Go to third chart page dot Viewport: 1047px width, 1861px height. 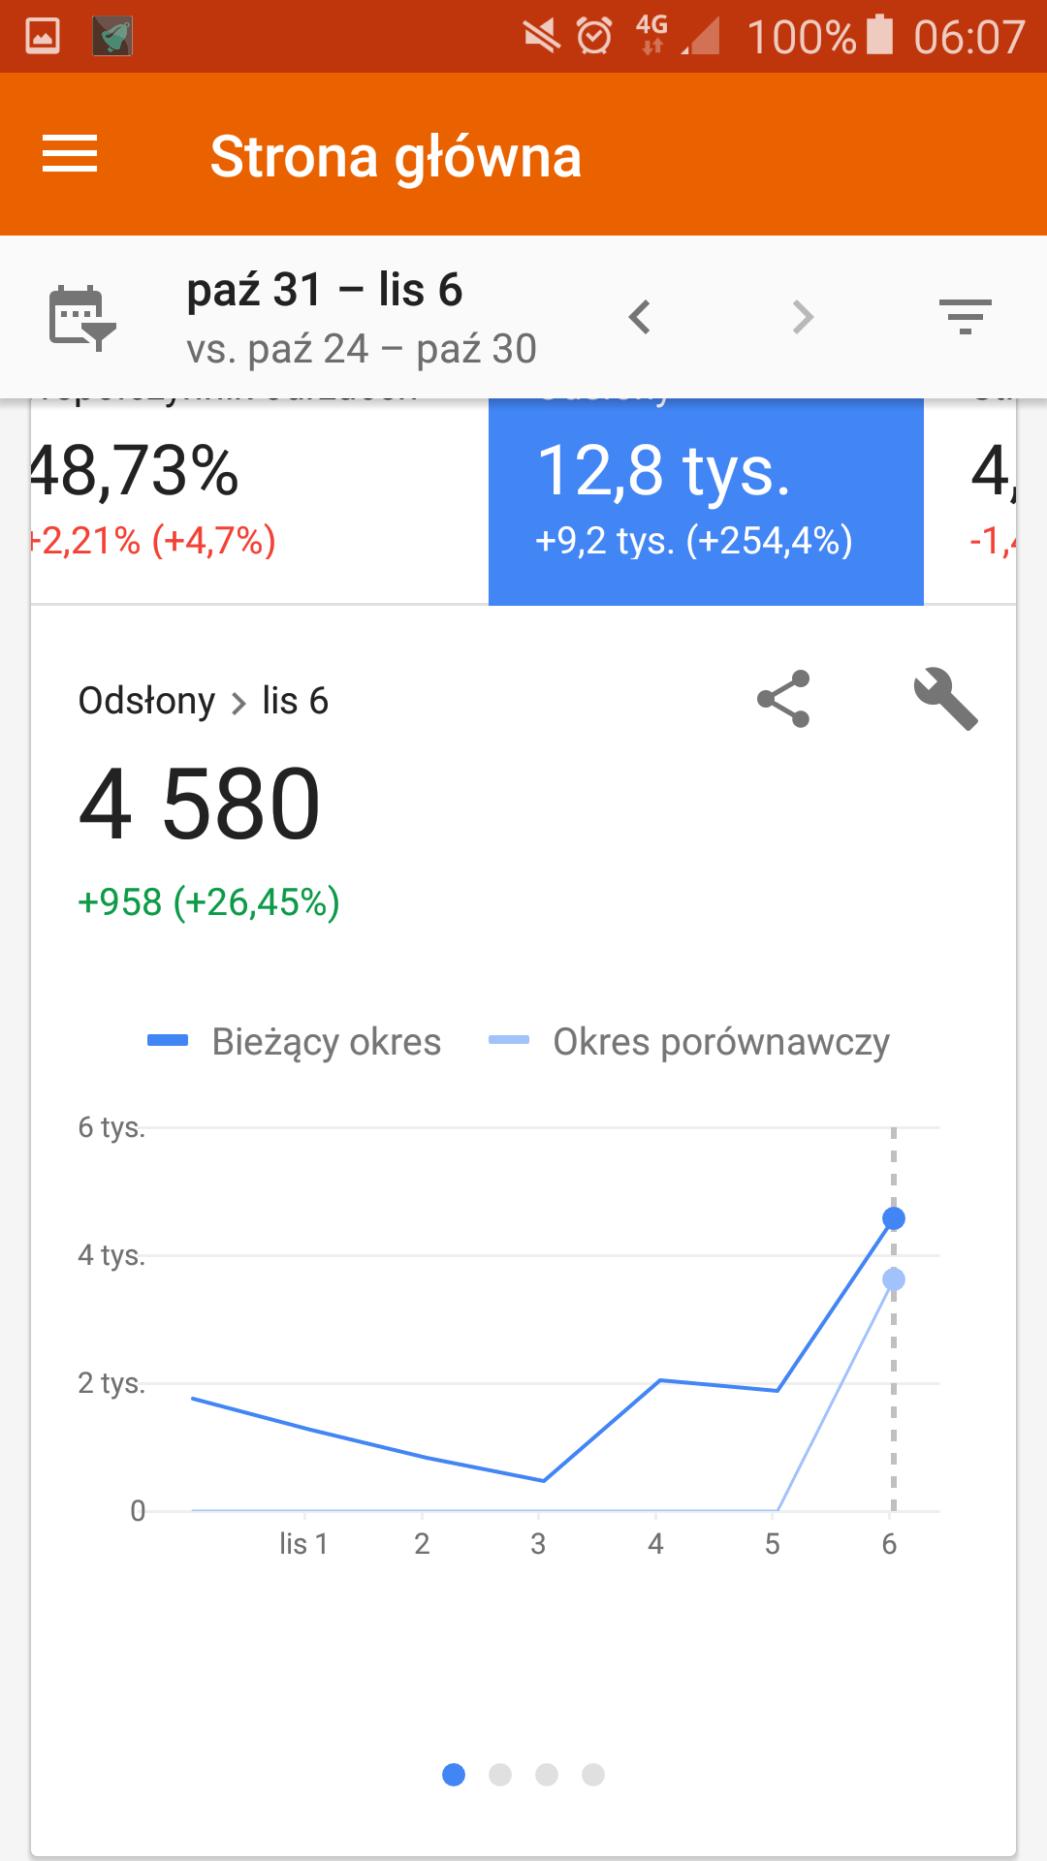[x=547, y=1775]
